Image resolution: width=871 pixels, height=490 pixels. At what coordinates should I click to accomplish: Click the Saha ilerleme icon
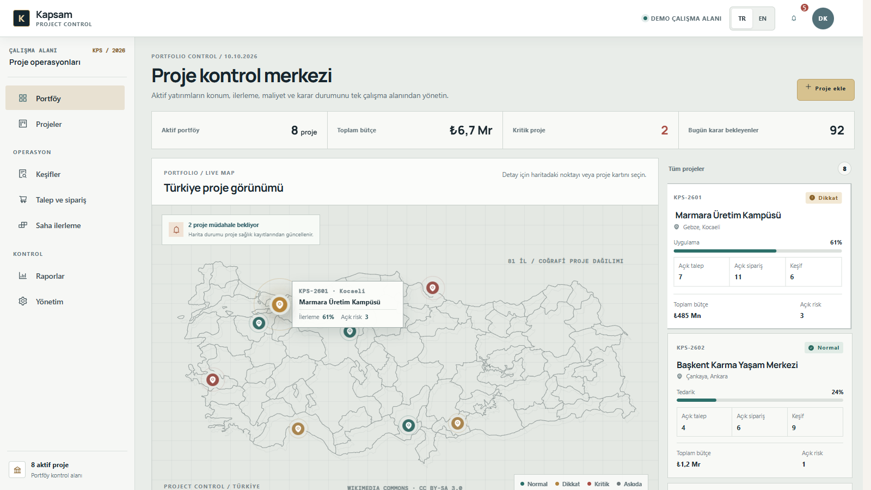pos(23,225)
